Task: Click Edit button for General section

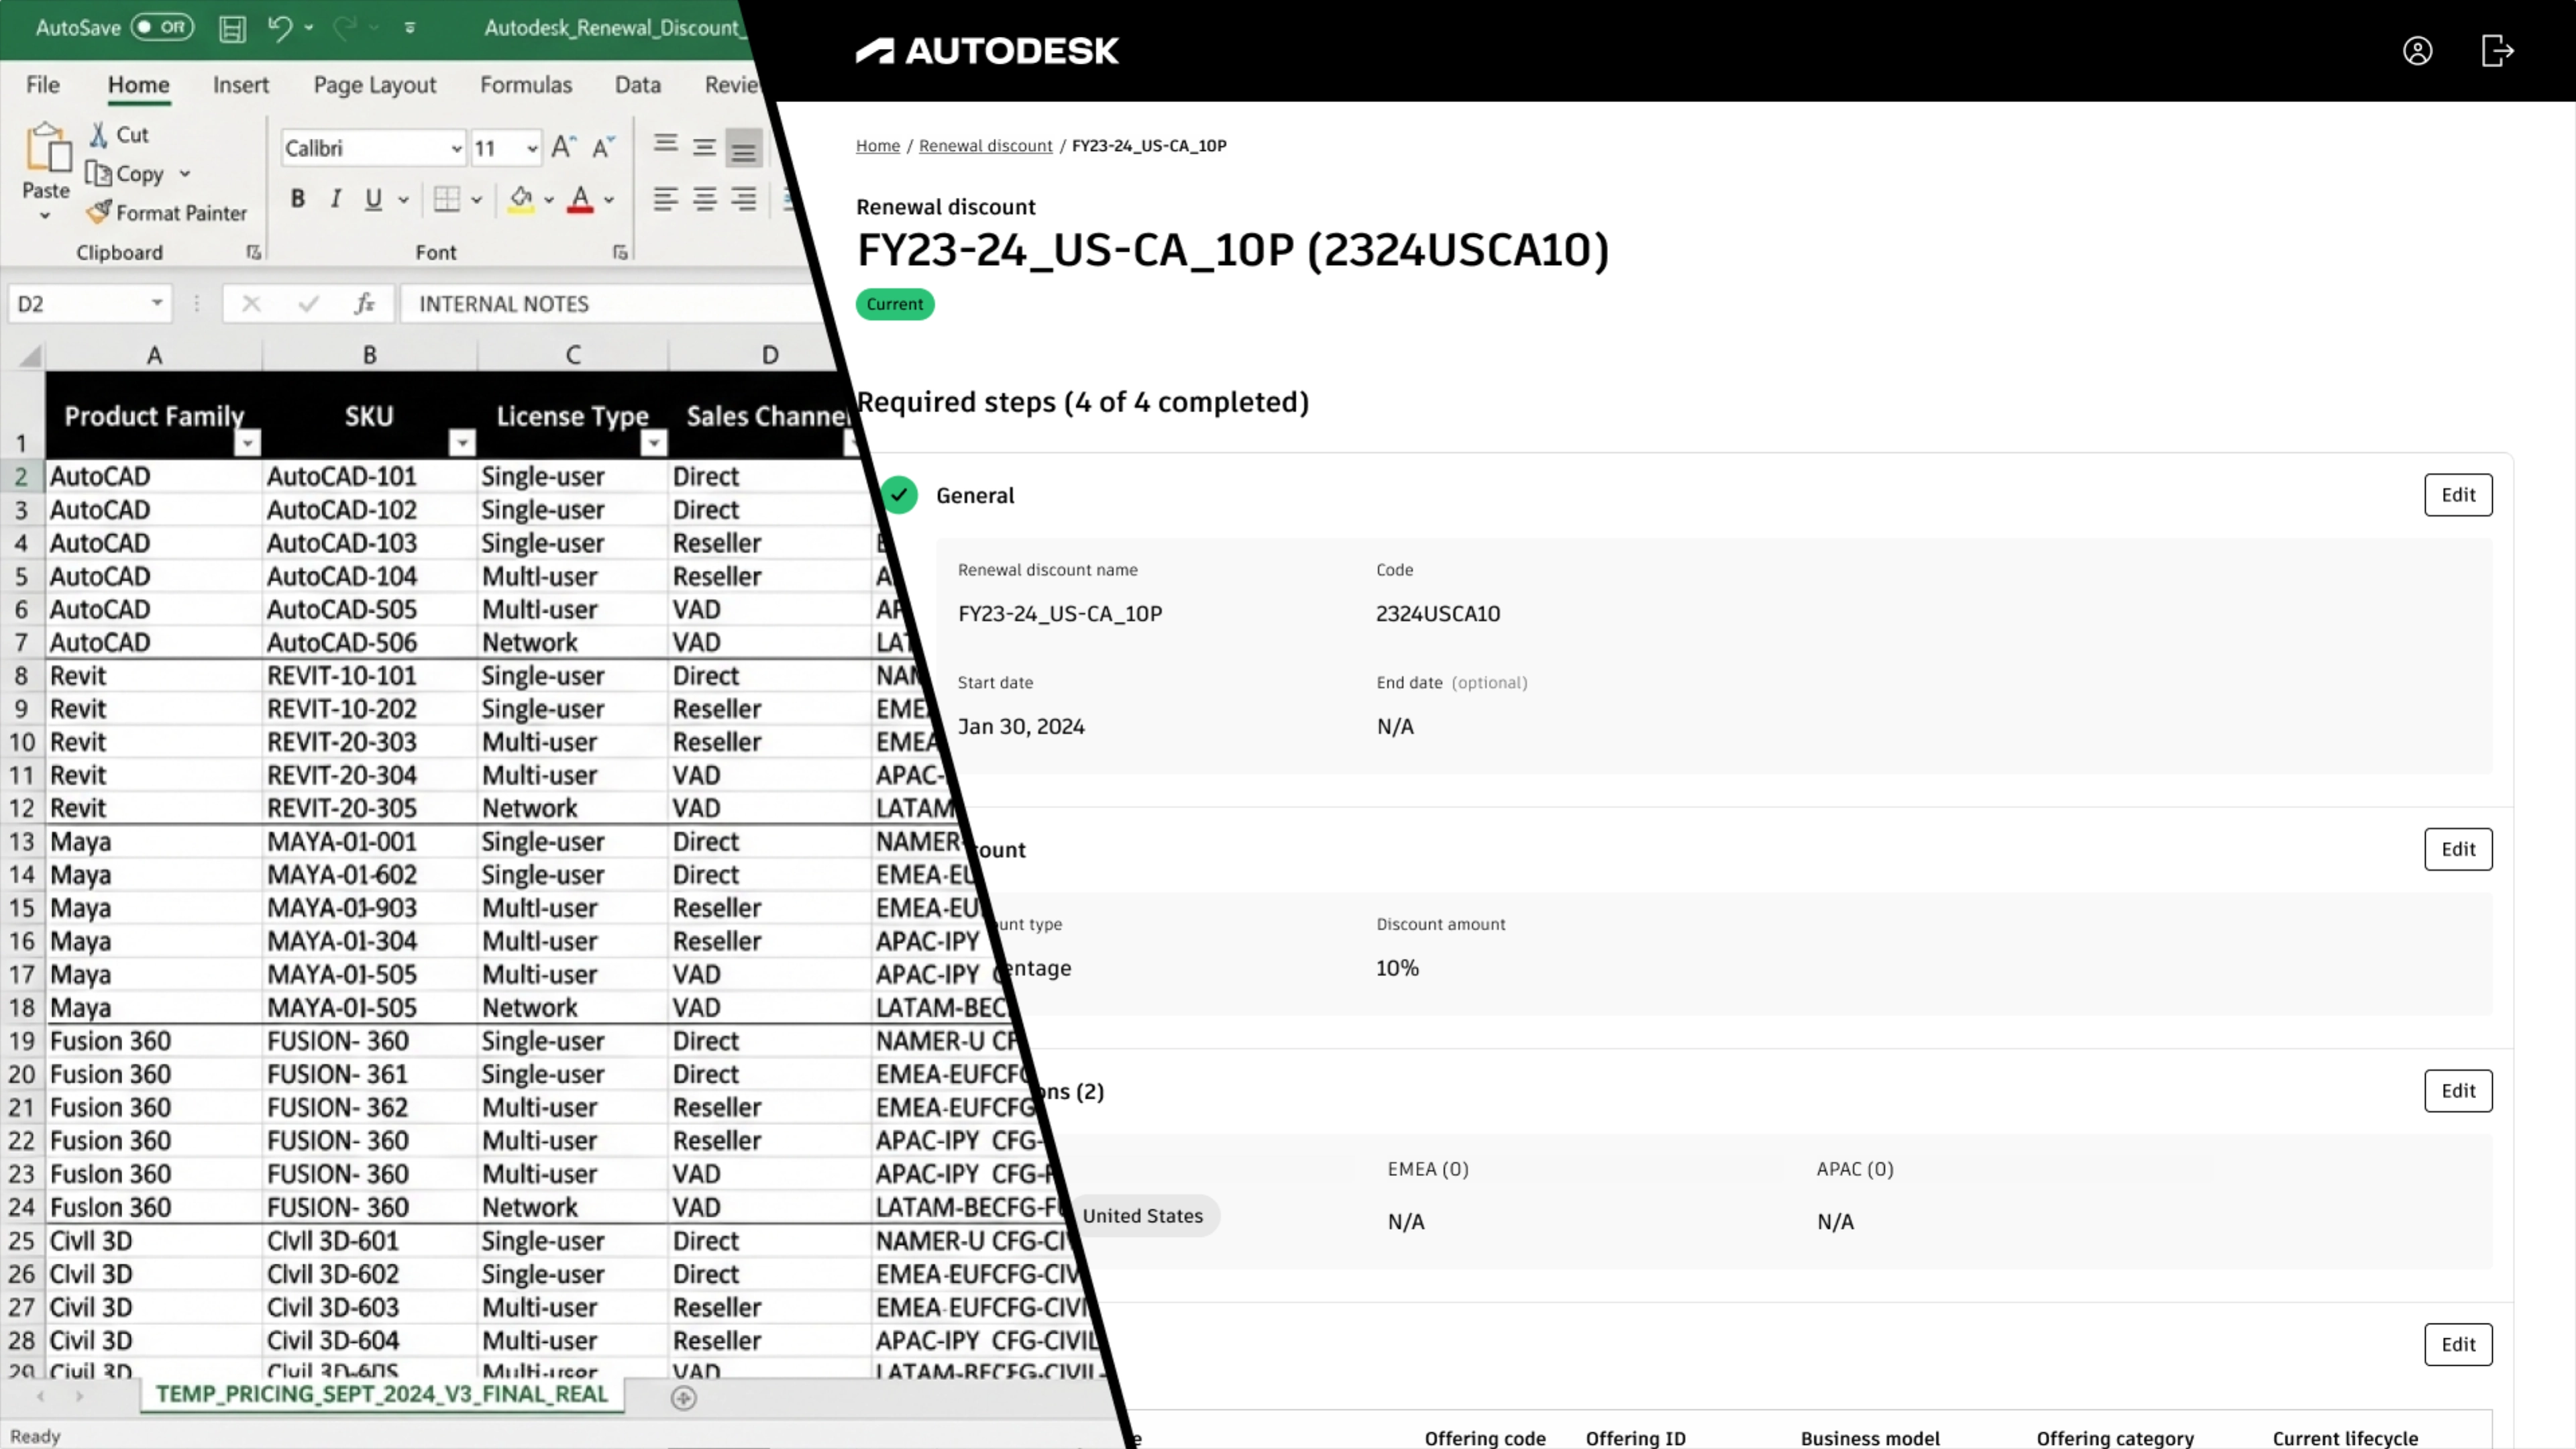Action: click(2457, 494)
